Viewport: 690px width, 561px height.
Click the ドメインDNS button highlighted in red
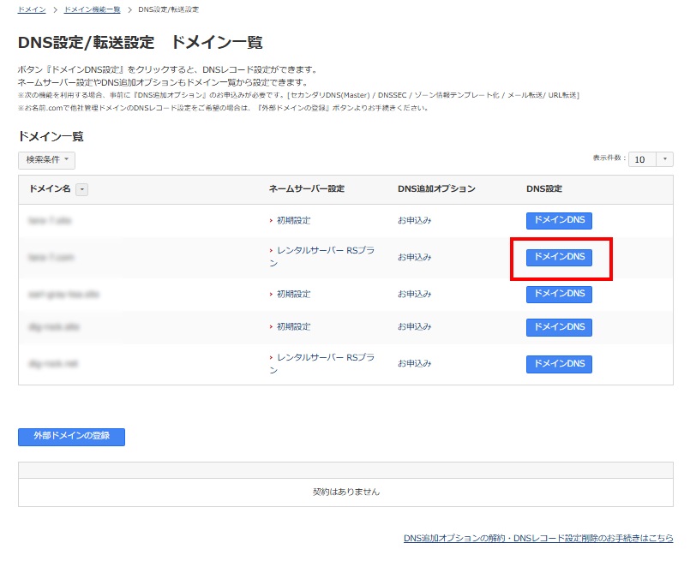click(x=559, y=257)
